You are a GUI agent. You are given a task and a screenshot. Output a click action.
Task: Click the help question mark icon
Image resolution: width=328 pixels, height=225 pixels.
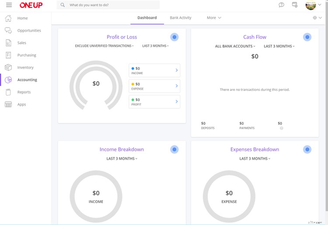pos(281,5)
